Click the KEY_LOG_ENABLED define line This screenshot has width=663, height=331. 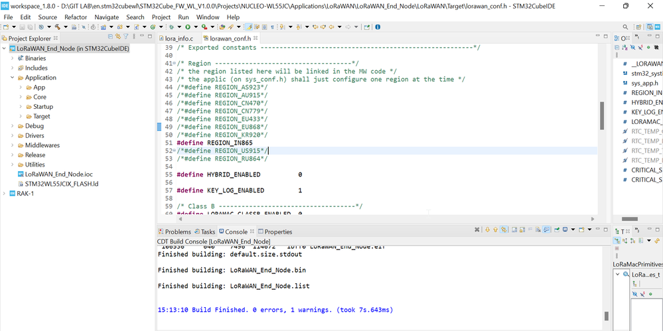click(x=240, y=190)
